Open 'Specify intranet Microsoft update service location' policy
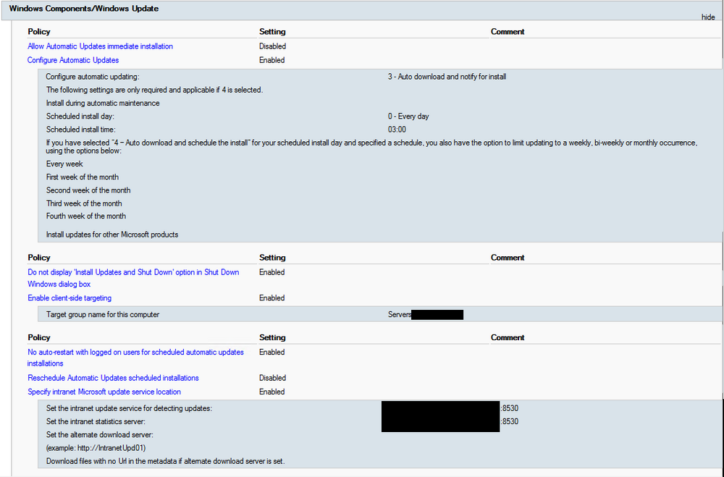The height and width of the screenshot is (477, 724). click(x=104, y=392)
